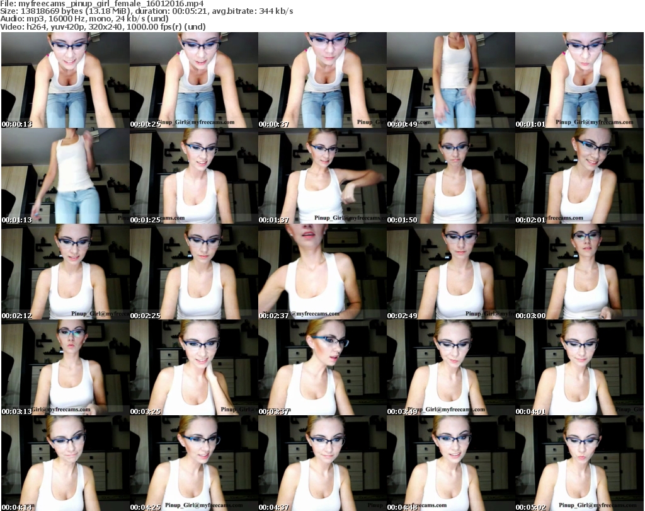Open the thumbnail marked 00:00:49
This screenshot has width=645, height=511.
coord(450,80)
